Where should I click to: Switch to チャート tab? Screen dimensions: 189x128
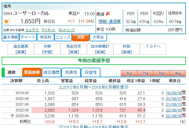(x=28, y=37)
